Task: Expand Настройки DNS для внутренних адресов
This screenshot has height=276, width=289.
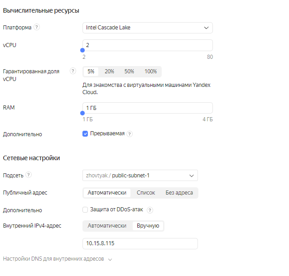Action: tap(58, 259)
